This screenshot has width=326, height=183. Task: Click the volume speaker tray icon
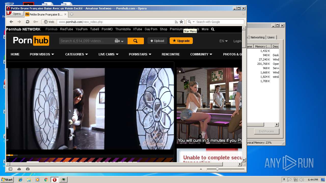pos(302,180)
